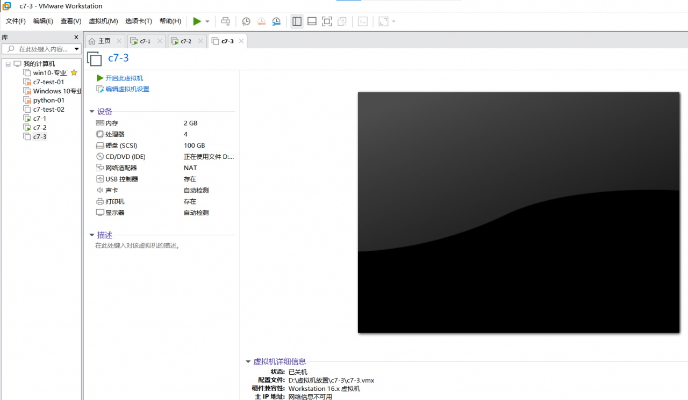The image size is (688, 400).
Task: Click the send Ctrl+Alt+Del toolbar icon
Action: click(226, 21)
